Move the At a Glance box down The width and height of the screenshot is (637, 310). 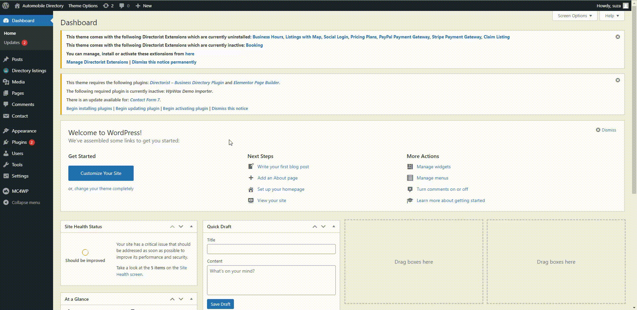pos(181,299)
